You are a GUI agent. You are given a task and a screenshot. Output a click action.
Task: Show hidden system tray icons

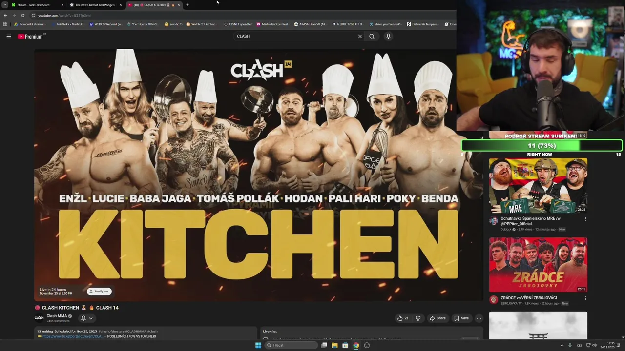click(562, 345)
